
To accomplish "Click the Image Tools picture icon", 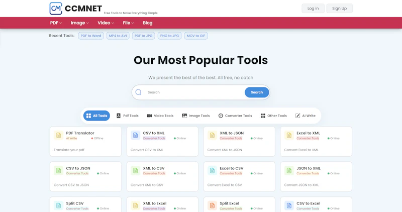I will tap(184, 116).
